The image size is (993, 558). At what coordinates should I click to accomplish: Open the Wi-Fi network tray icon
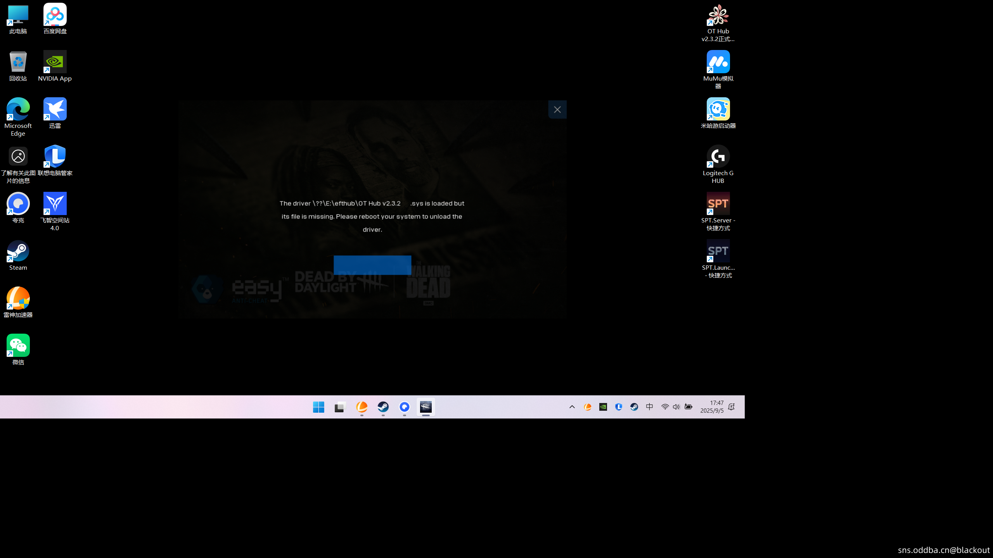coord(665,407)
